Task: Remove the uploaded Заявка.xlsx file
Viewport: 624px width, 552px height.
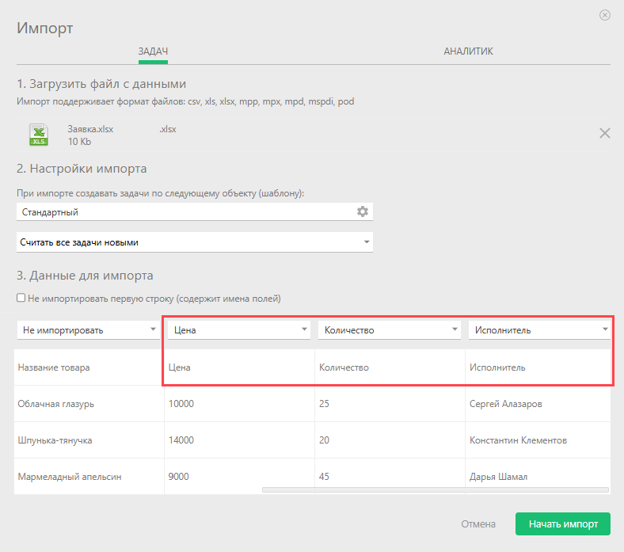Action: (604, 133)
